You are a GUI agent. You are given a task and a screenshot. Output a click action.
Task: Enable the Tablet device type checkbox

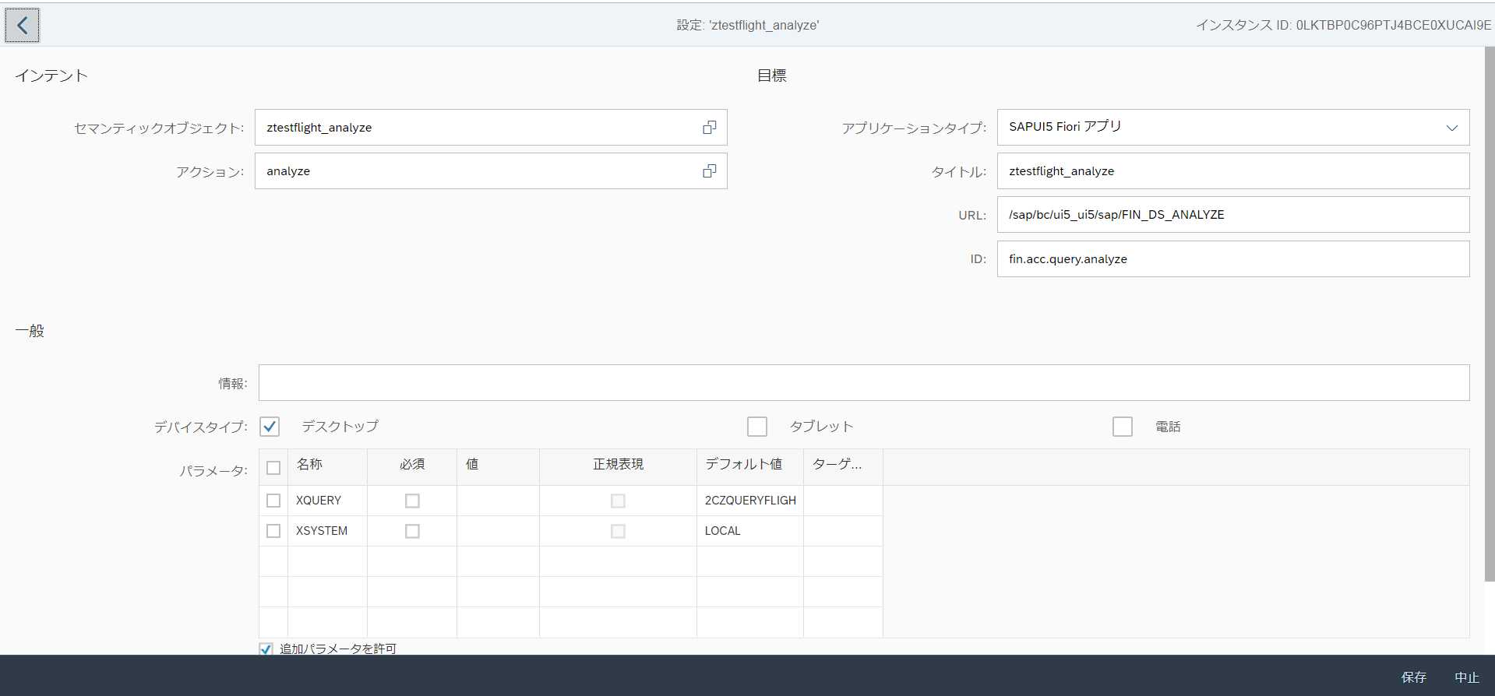point(756,427)
